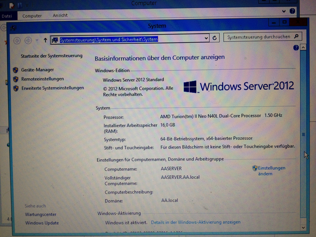316x237 pixels.
Task: Click the forward navigation arrow in System window
Action: coord(28,40)
